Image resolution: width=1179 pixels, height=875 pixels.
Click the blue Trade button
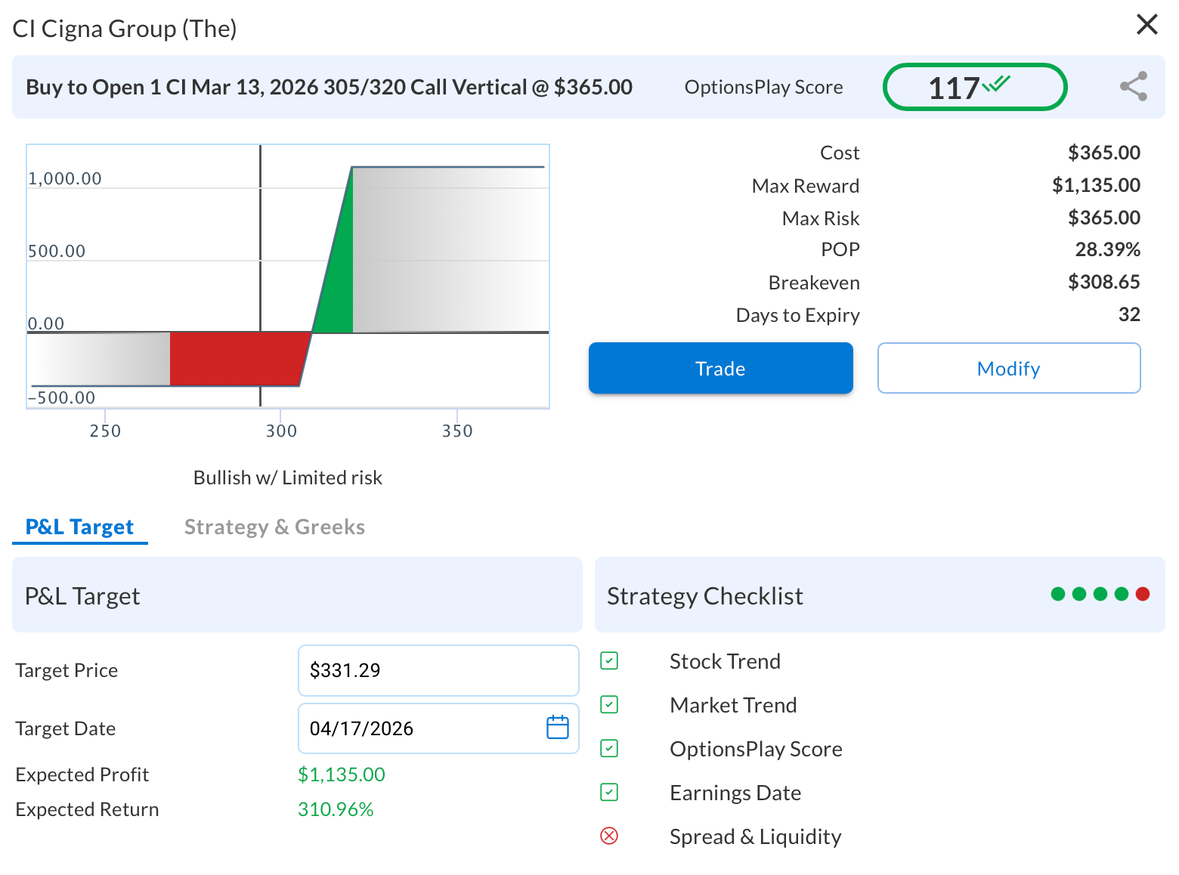[x=720, y=368]
